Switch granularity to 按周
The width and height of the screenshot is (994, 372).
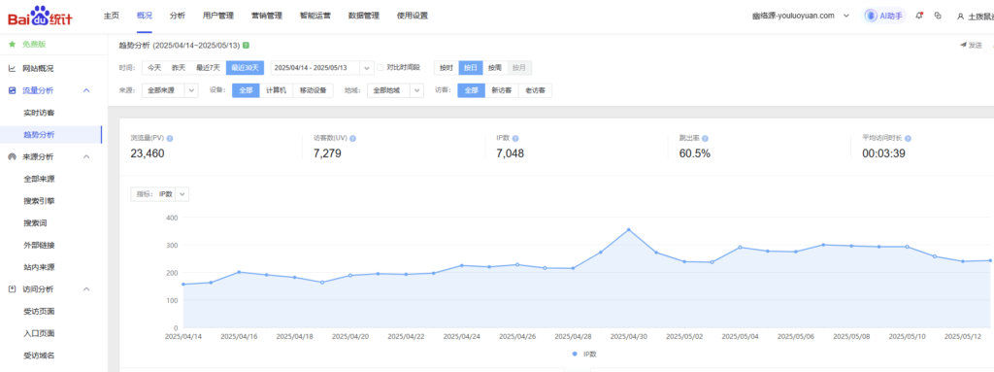(494, 68)
